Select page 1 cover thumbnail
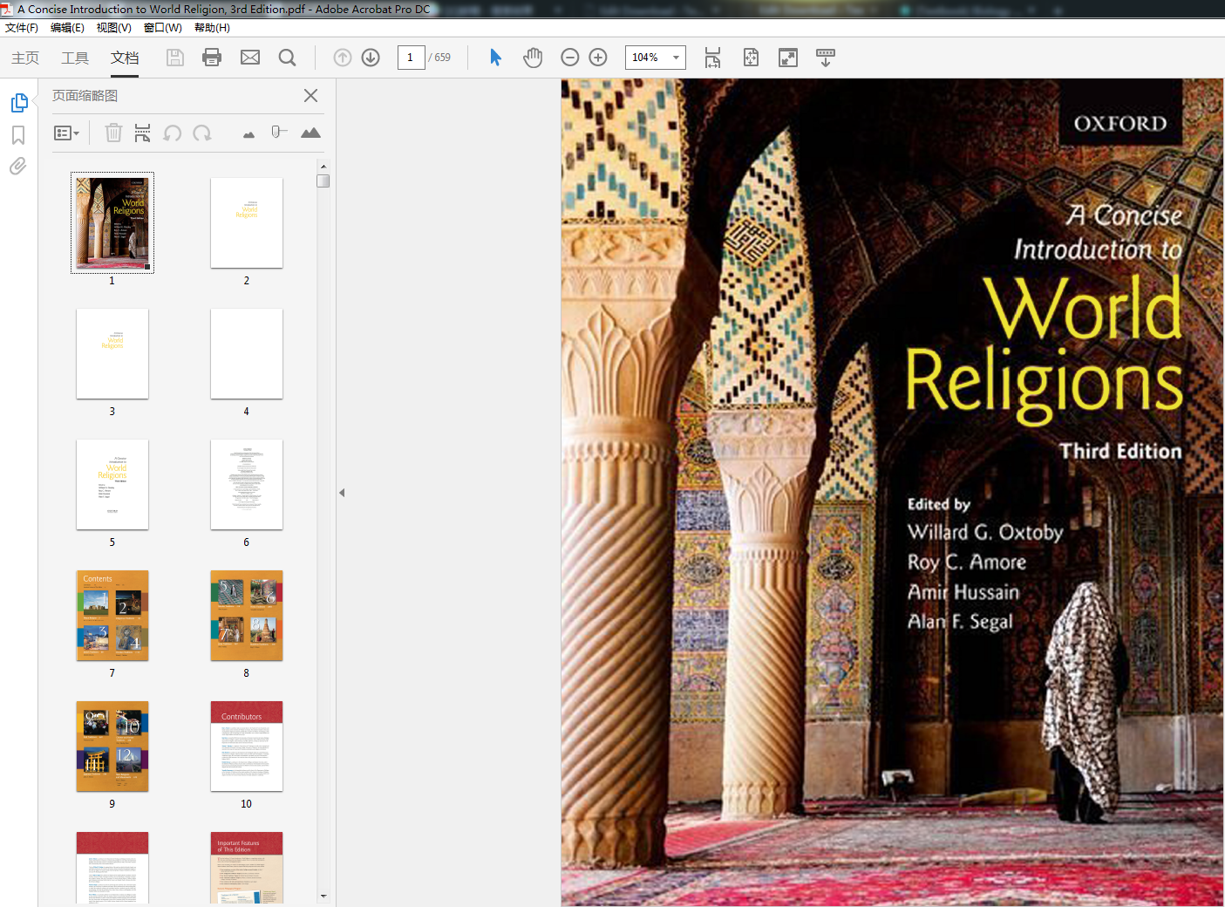 coord(112,222)
